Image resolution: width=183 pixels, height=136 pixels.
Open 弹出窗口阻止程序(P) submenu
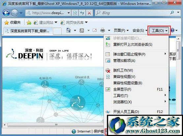click(x=136, y=54)
